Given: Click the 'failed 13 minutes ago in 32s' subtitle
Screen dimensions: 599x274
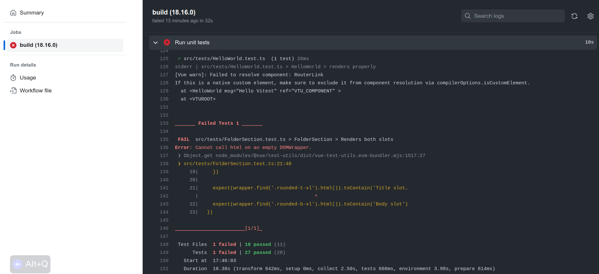Looking at the screenshot, I should tap(182, 21).
